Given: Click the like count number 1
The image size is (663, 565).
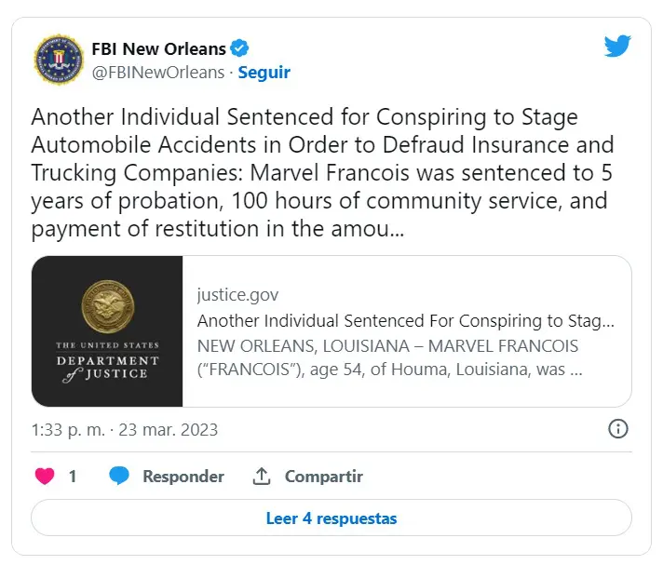Looking at the screenshot, I should (73, 477).
